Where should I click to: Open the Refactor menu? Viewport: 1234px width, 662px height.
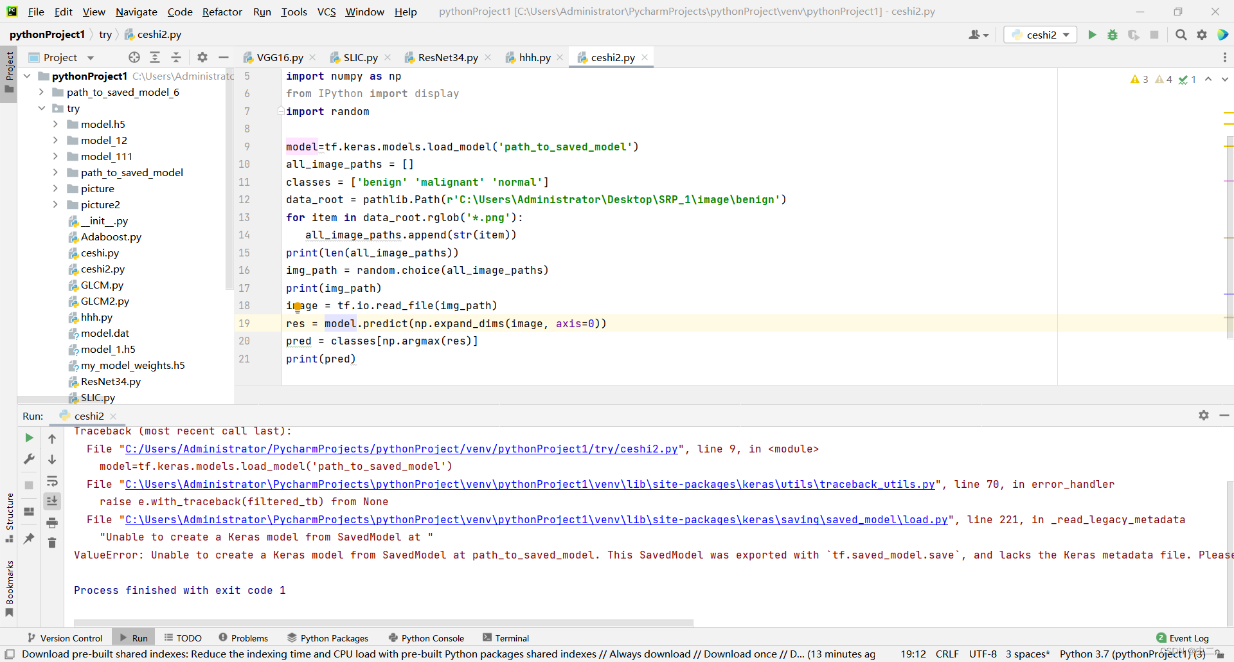point(222,12)
